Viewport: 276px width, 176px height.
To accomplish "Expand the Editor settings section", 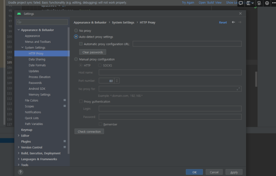I will [18, 136].
